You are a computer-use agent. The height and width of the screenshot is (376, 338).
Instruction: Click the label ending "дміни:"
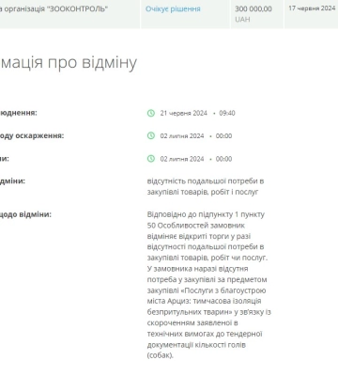click(x=12, y=181)
